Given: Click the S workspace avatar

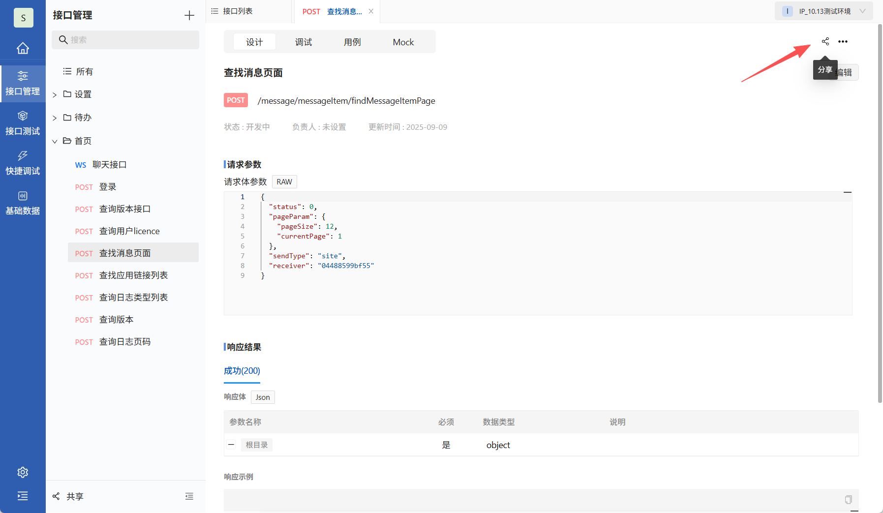Looking at the screenshot, I should (x=23, y=18).
